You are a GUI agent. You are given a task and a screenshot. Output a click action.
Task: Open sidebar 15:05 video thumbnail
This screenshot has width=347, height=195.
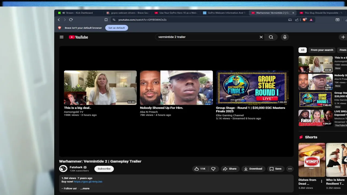pyautogui.click(x=316, y=82)
